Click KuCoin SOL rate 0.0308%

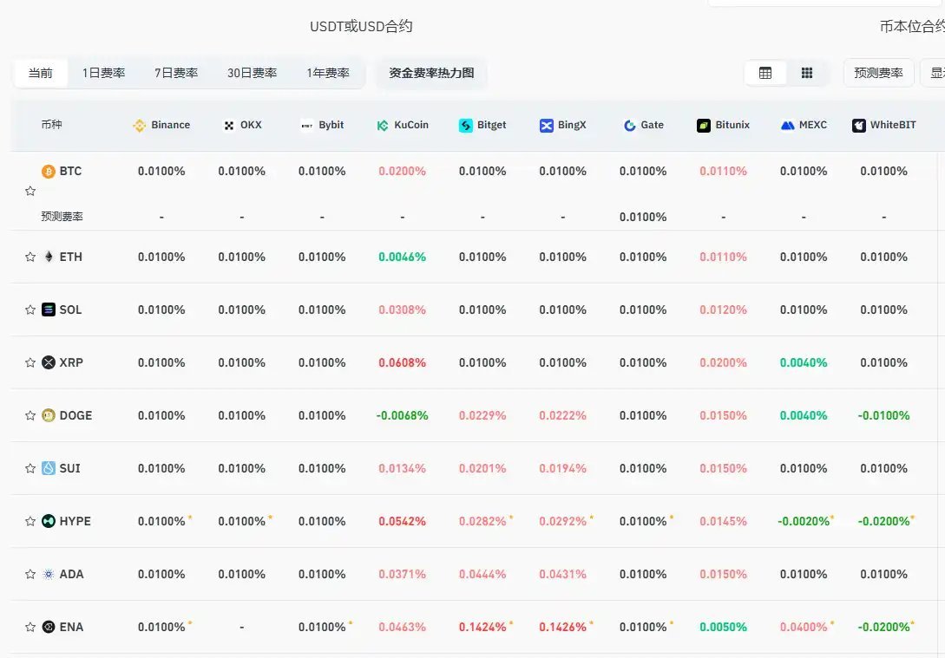[x=402, y=310]
